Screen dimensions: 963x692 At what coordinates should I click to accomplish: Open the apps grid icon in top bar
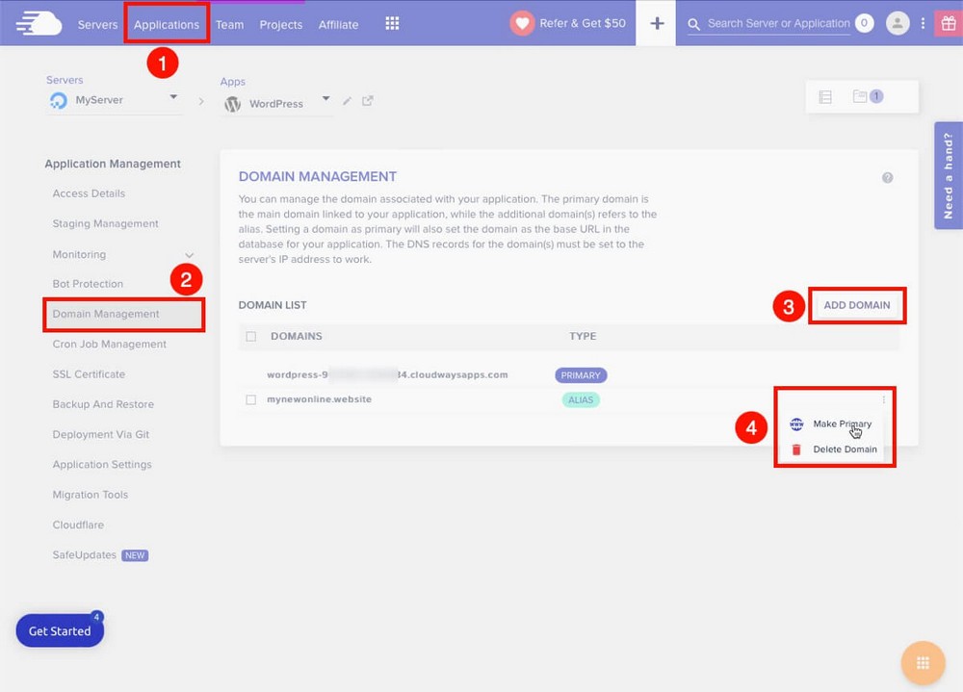point(392,23)
